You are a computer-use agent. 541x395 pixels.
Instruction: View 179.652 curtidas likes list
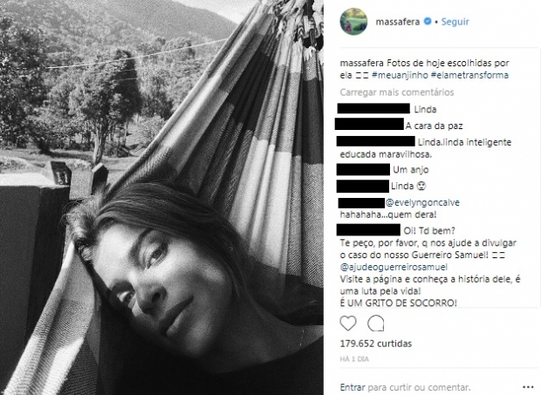(x=376, y=344)
